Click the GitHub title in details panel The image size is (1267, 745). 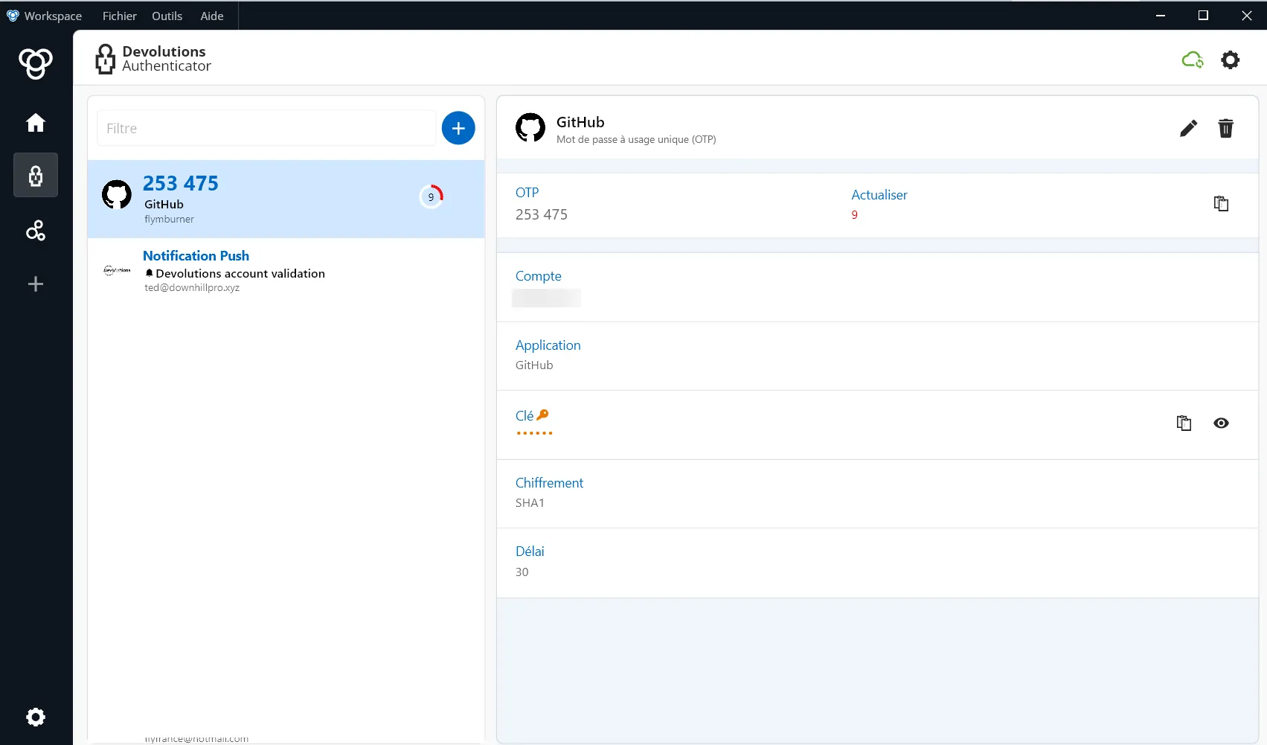[580, 122]
